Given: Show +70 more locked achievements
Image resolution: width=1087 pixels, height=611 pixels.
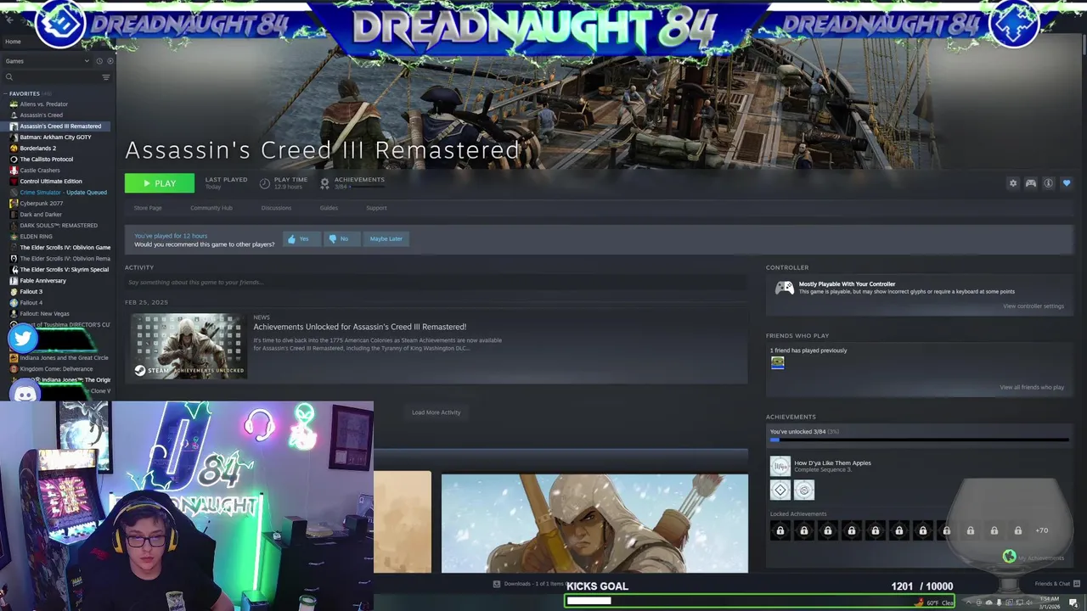Looking at the screenshot, I should (x=1041, y=531).
